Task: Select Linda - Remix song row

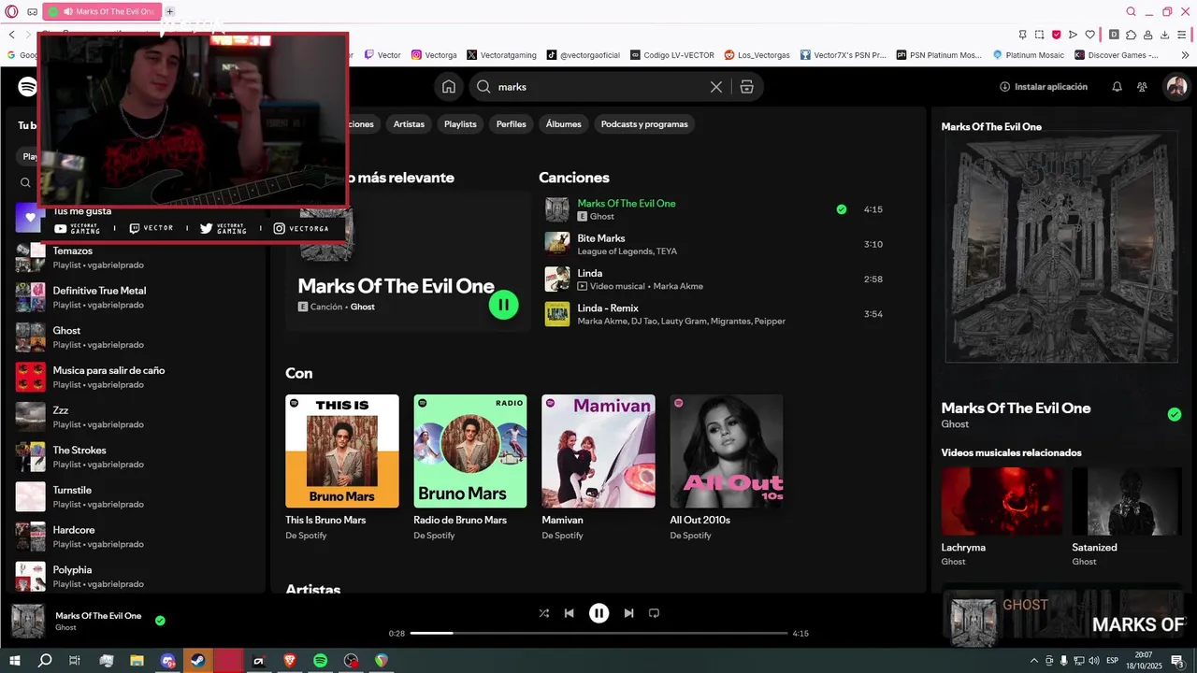Action: 716,314
